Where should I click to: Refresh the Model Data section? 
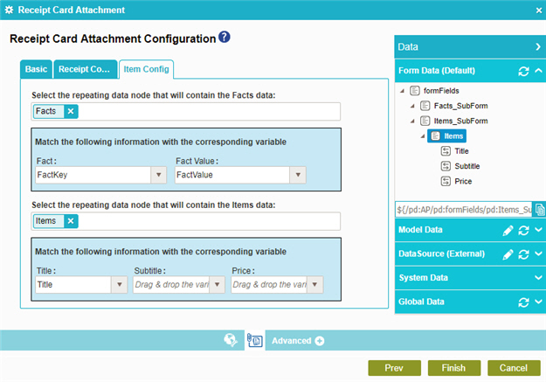point(523,231)
